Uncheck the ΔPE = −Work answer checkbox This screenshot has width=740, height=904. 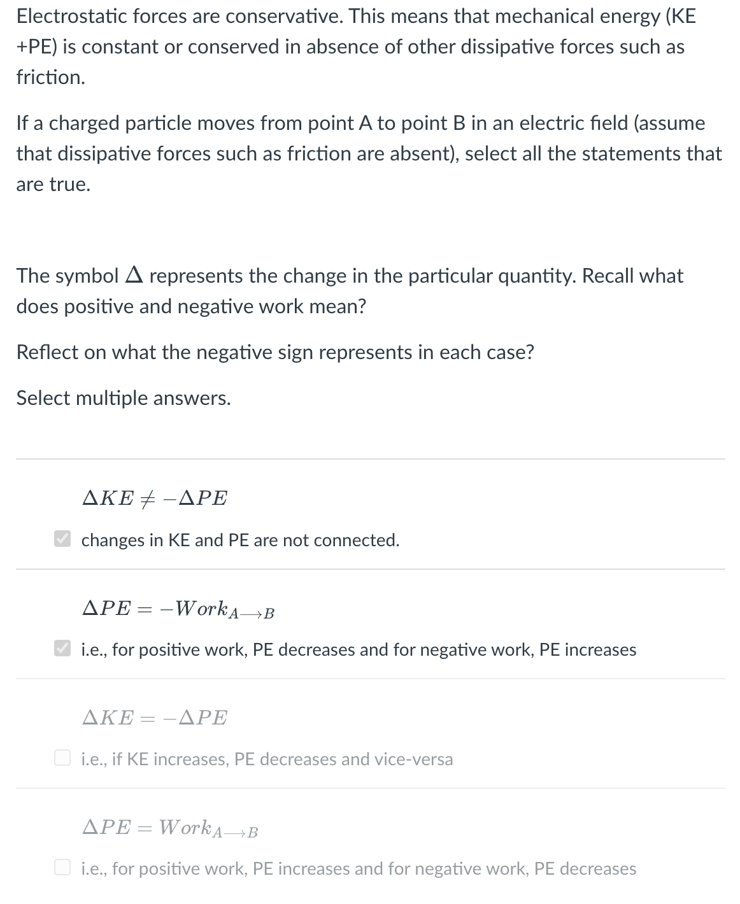[62, 649]
